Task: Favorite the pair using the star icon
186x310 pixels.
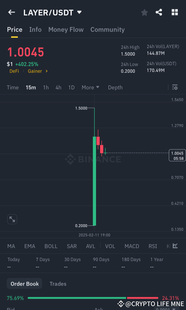Action: click(144, 12)
